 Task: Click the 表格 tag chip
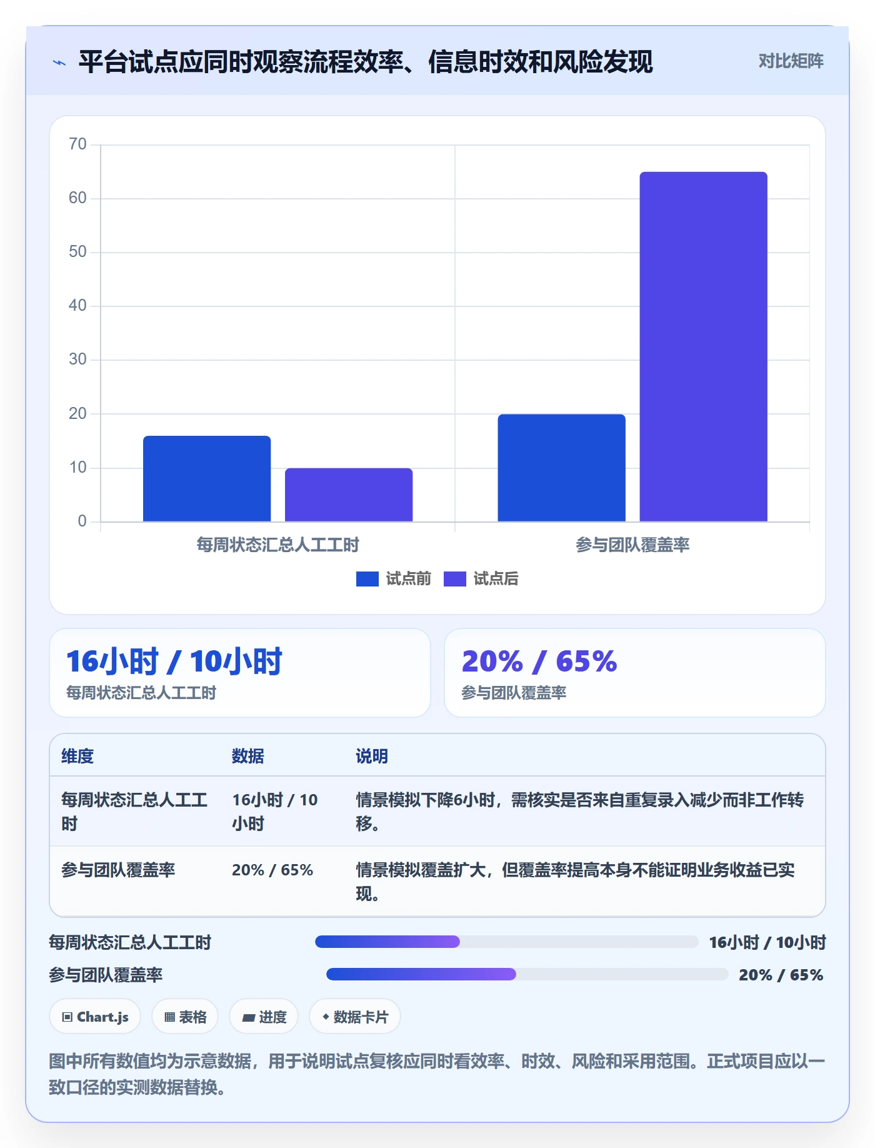pos(185,1017)
